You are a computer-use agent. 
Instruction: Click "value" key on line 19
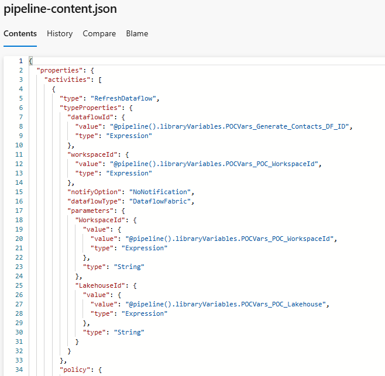tap(96, 229)
